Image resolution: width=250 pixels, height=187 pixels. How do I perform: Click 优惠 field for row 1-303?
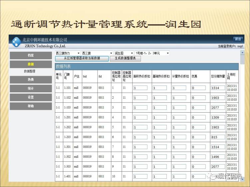pos(198,167)
